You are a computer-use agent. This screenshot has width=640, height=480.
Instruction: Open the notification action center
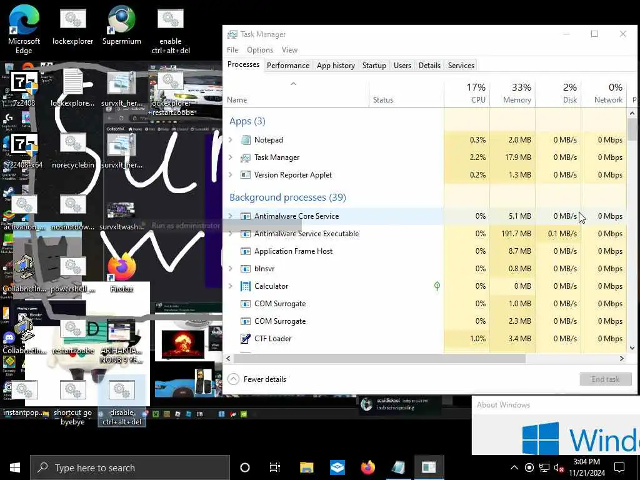pyautogui.click(x=619, y=467)
